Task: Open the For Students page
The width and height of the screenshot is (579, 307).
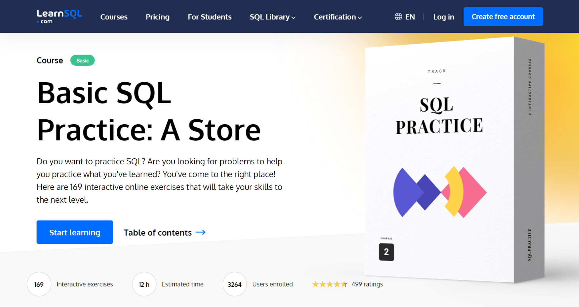Action: click(210, 17)
